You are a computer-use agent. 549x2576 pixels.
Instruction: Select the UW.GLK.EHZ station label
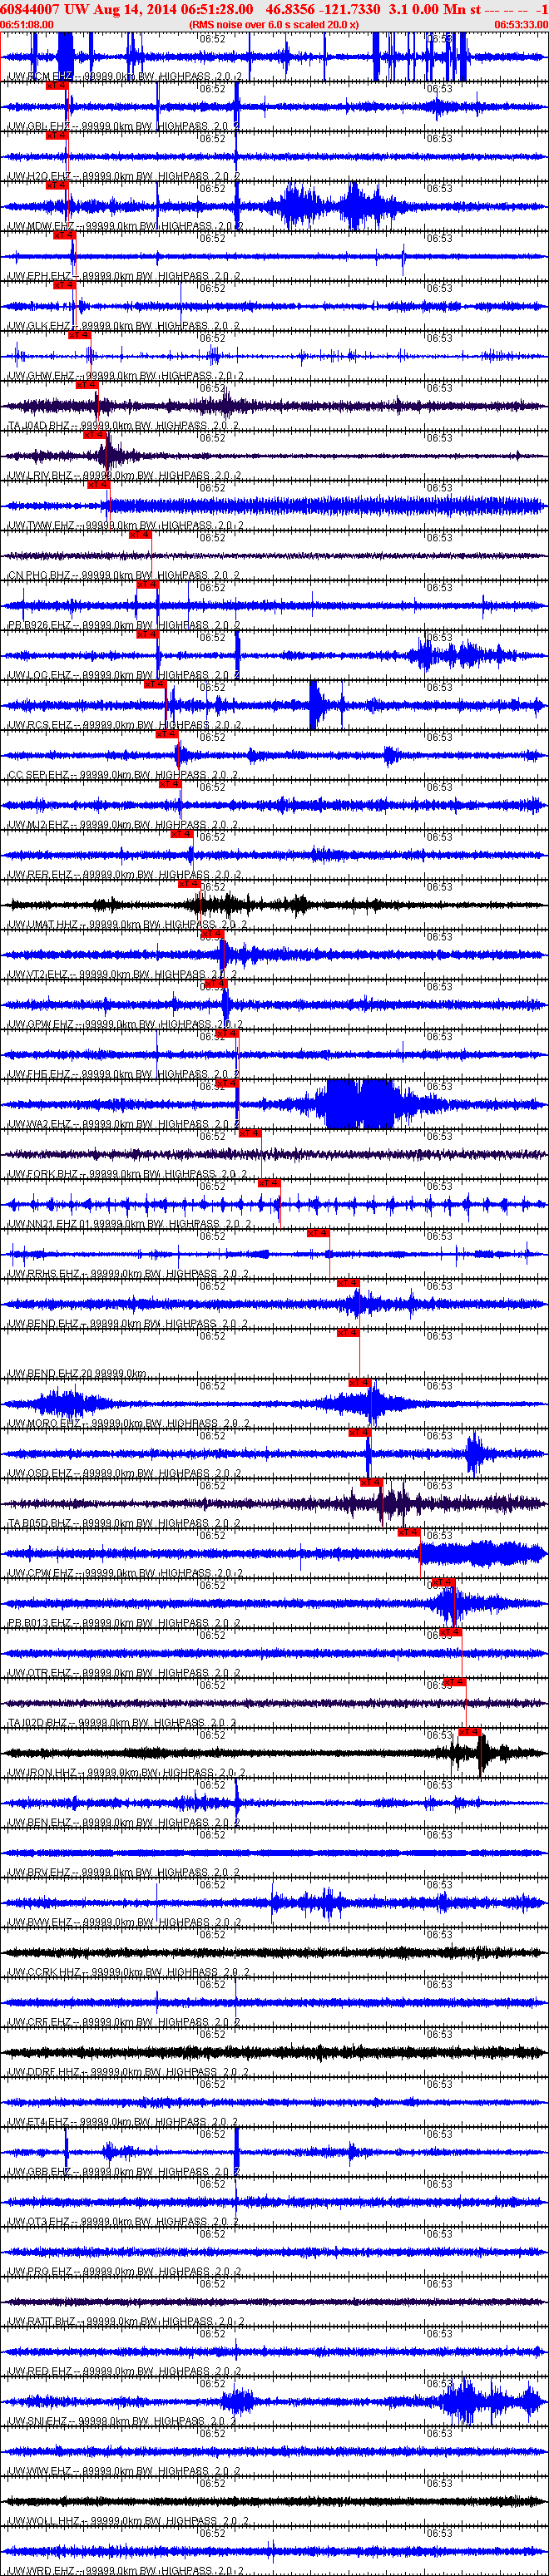[x=40, y=326]
